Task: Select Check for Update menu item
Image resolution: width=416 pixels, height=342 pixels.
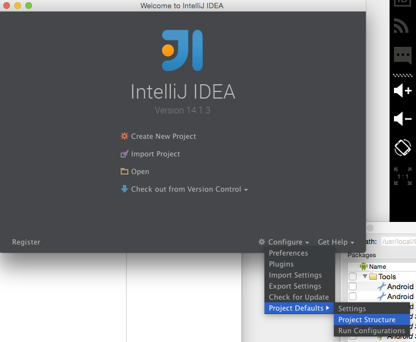Action: 300,297
